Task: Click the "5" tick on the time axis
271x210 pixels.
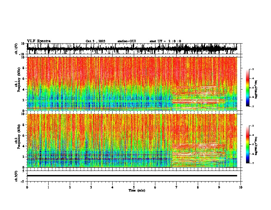Action: pos(134,187)
